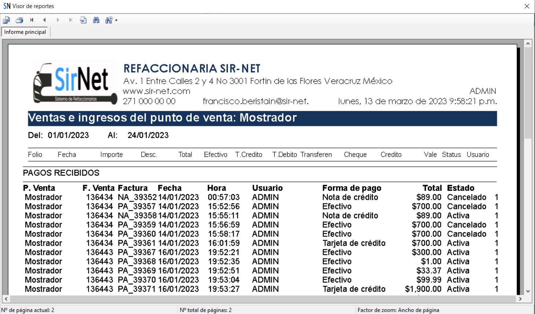This screenshot has height=314, width=535.
Task: Open the Go to page icon
Action: (x=83, y=20)
